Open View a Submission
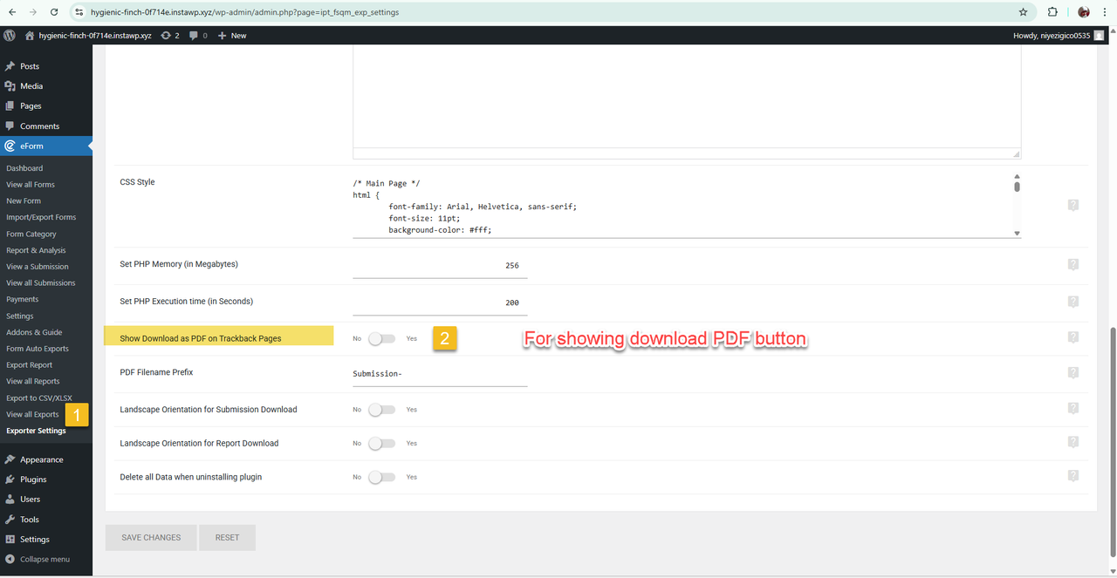 [38, 267]
